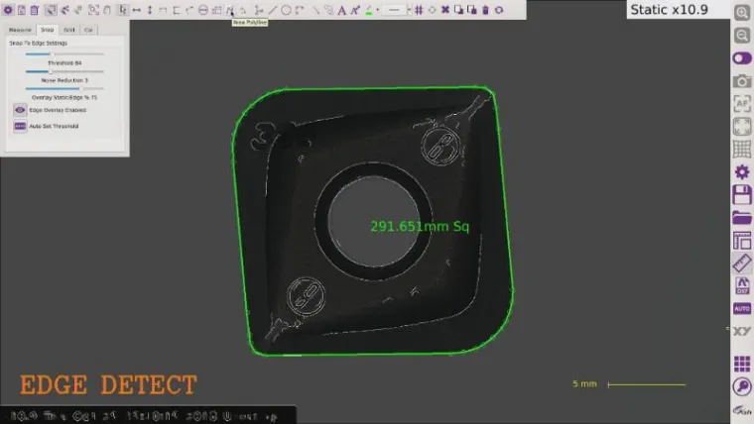Click the zoom in magnifier icon
The height and width of the screenshot is (424, 754).
click(x=741, y=13)
